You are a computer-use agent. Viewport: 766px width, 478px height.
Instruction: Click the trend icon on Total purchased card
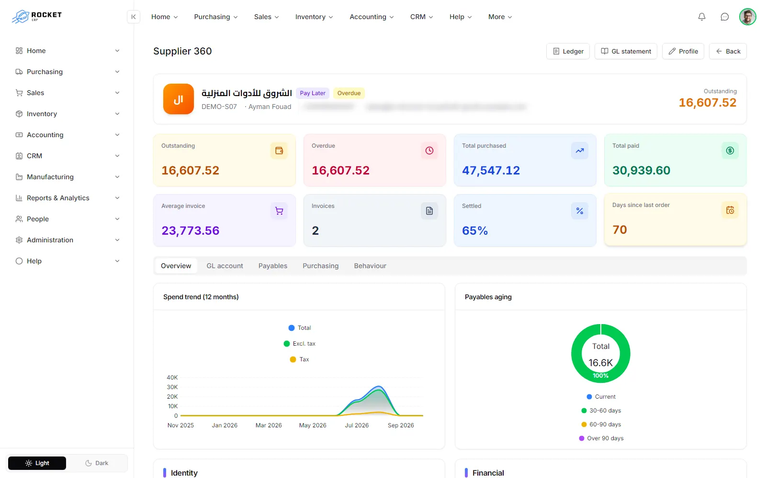[580, 151]
